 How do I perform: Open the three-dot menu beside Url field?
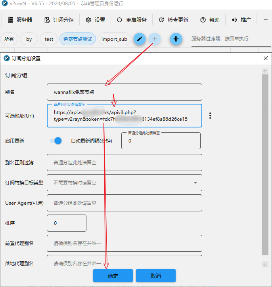[x=210, y=116]
